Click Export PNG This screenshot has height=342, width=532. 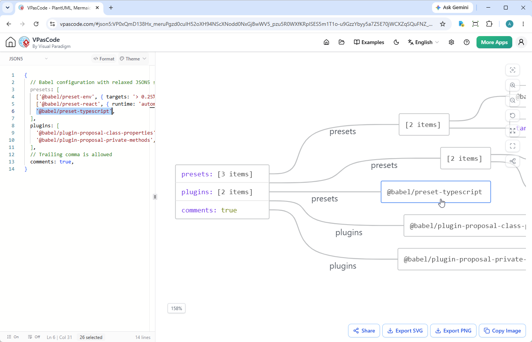[x=453, y=331]
